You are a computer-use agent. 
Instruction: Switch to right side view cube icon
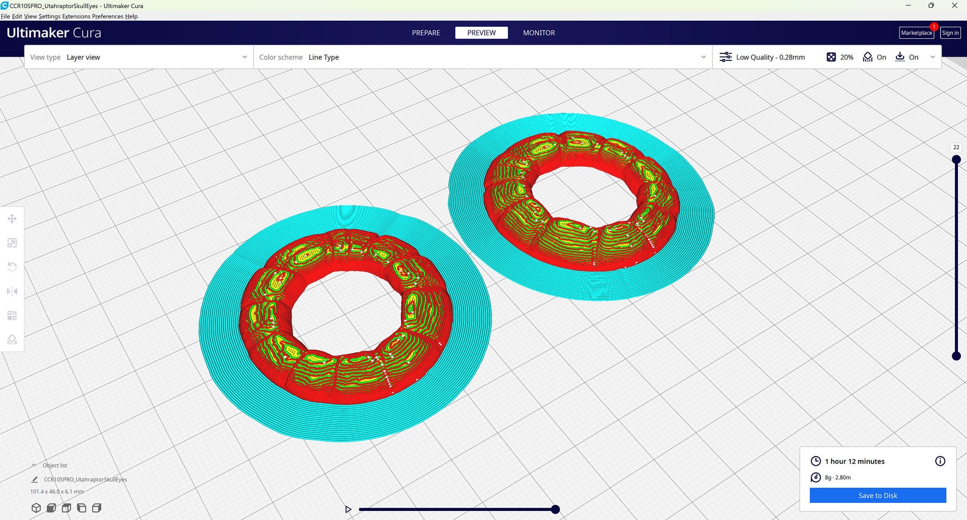[x=96, y=508]
